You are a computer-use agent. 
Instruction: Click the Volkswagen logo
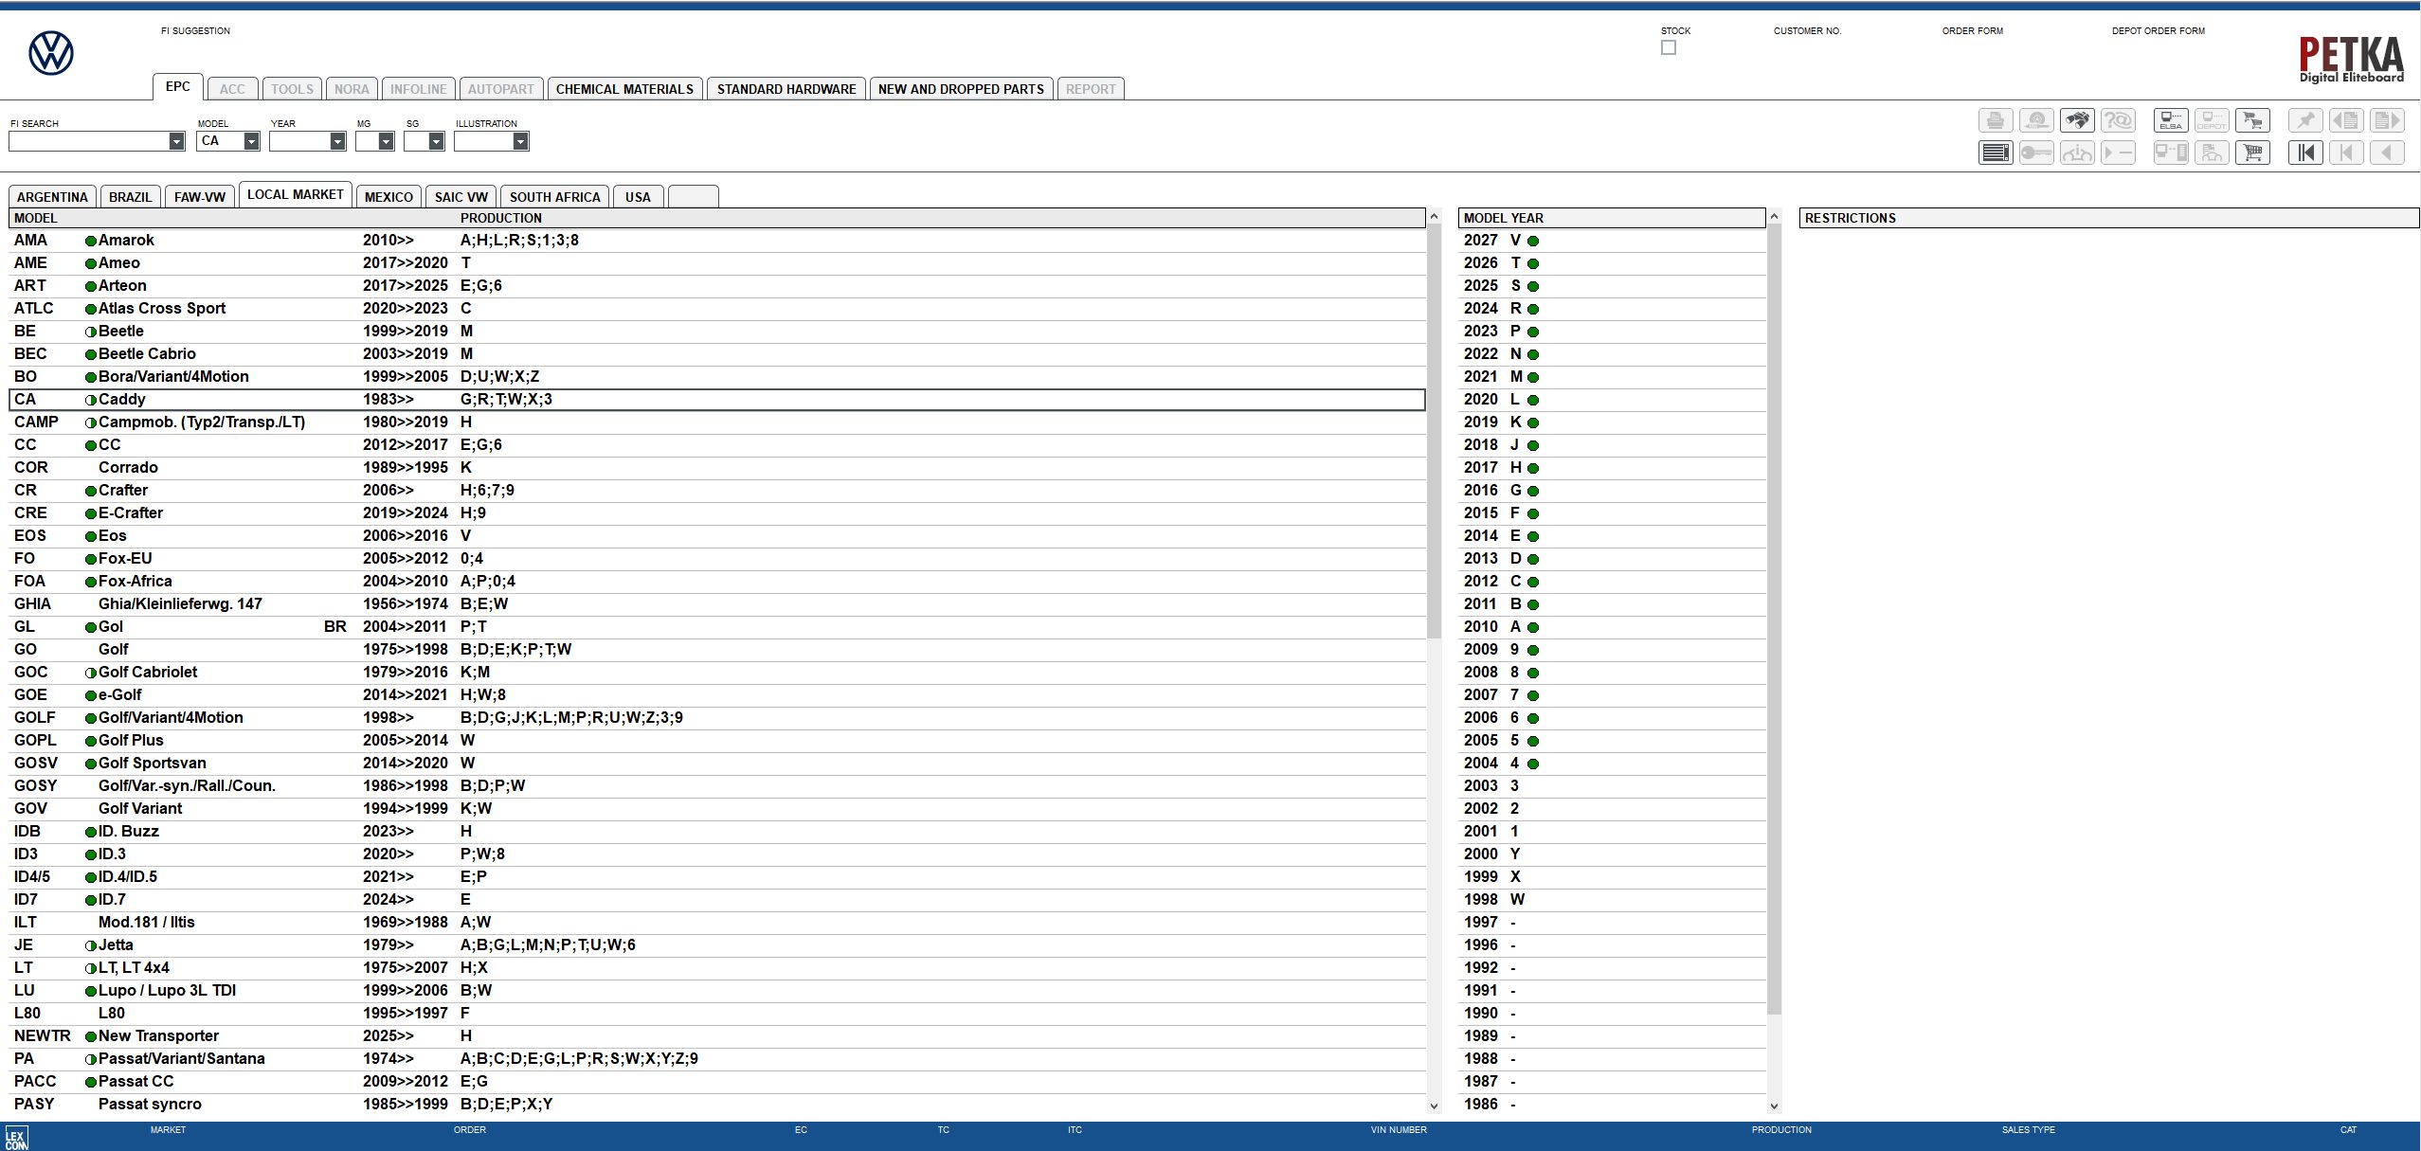pos(51,53)
